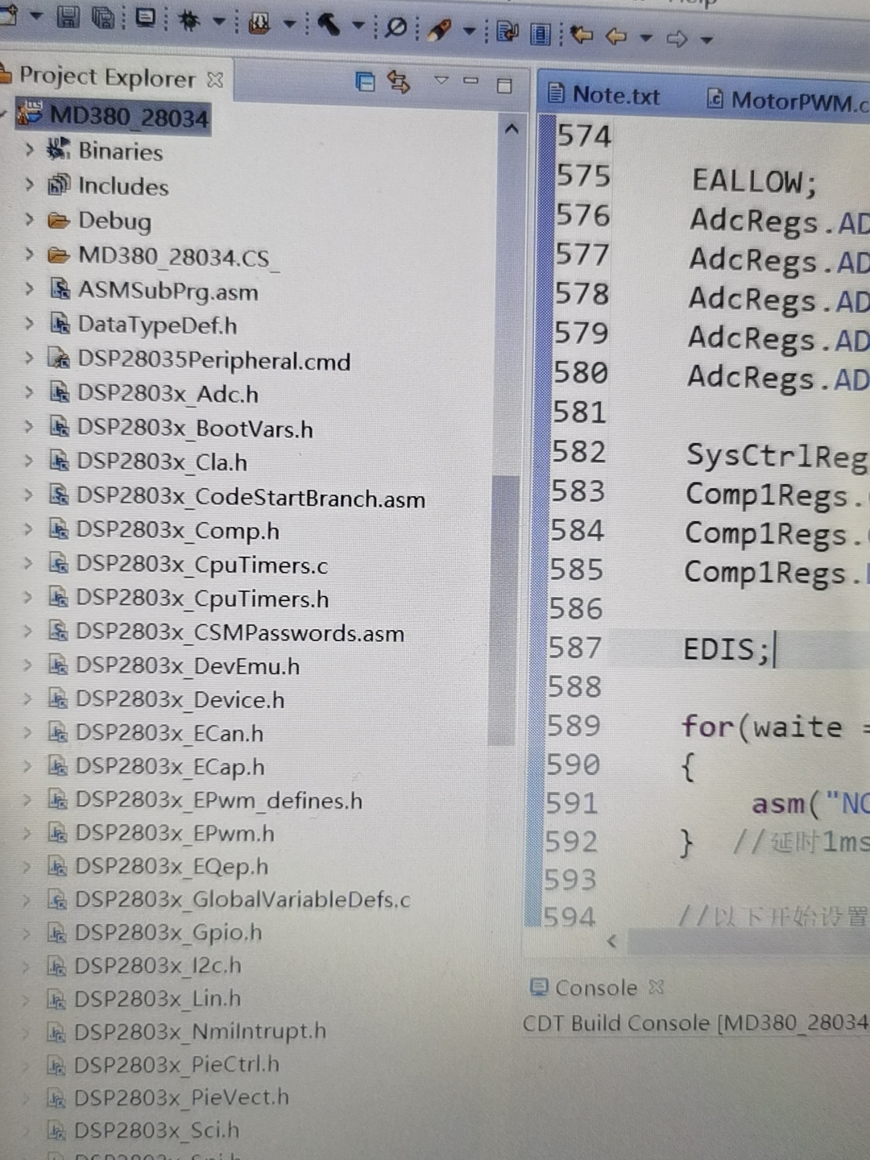Select the Console tab
The height and width of the screenshot is (1160, 870).
click(x=595, y=988)
